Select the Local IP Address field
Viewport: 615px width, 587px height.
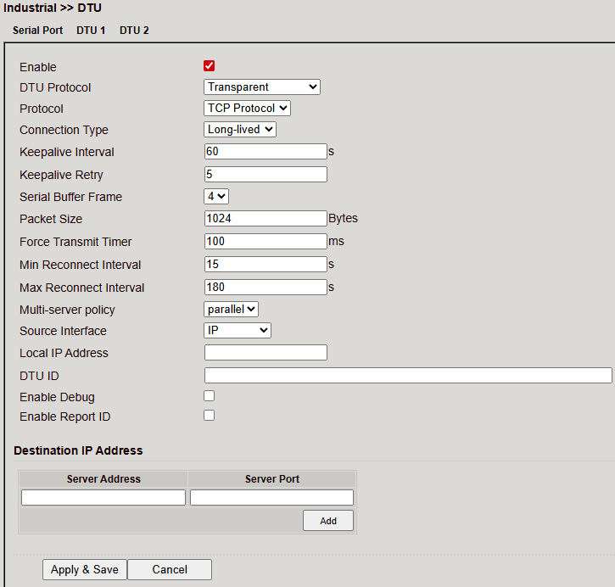(x=266, y=352)
